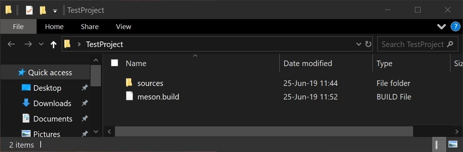This screenshot has width=463, height=152.
Task: Navigate up one folder level arrow
Action: coord(54,44)
